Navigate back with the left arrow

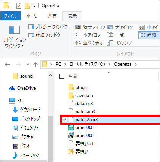click(x=7, y=65)
